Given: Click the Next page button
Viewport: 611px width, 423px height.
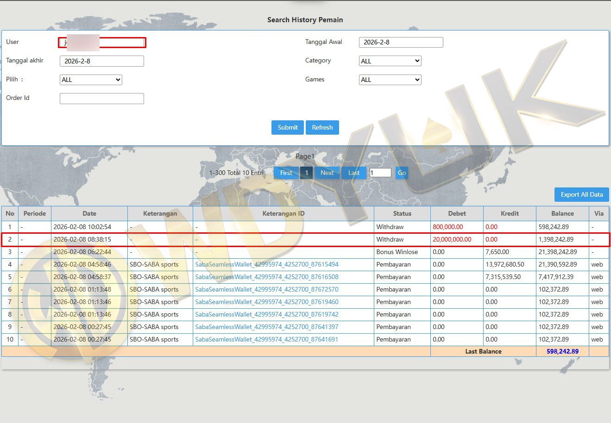Looking at the screenshot, I should tap(327, 173).
